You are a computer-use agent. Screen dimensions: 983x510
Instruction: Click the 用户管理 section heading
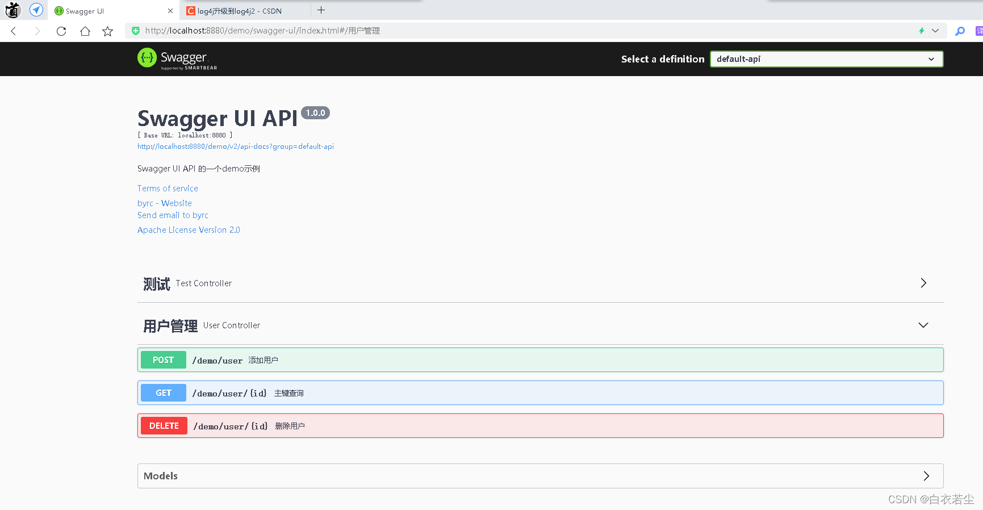click(x=170, y=326)
